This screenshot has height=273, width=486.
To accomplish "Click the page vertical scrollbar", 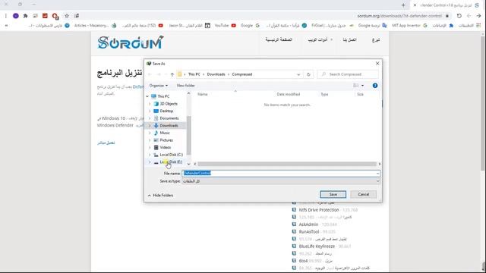I will coord(483,103).
